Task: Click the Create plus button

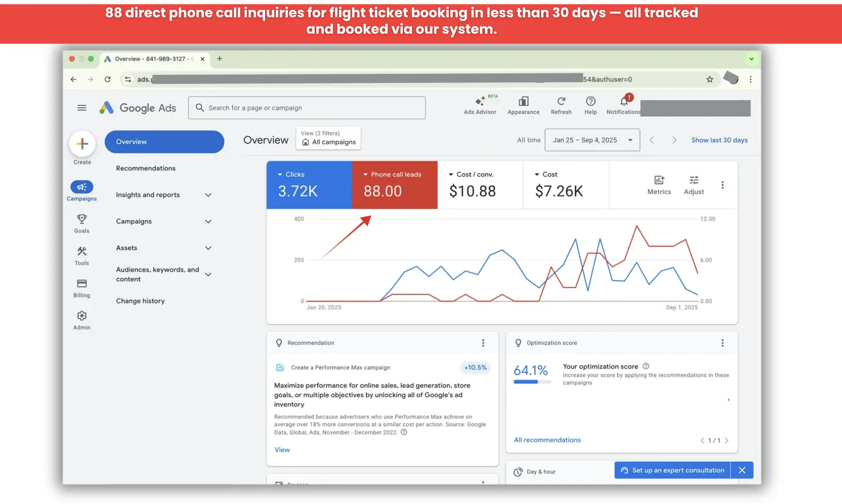Action: click(82, 144)
